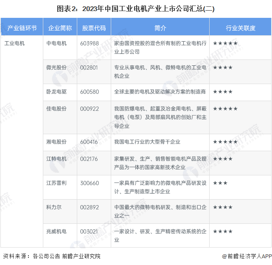Click the 行业关联度 column header
272x265 pixels.
(x=241, y=28)
